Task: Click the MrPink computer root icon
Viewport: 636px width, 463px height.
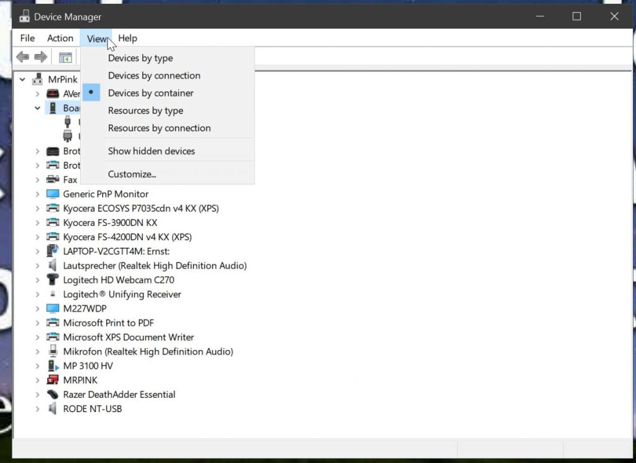Action: (37, 79)
